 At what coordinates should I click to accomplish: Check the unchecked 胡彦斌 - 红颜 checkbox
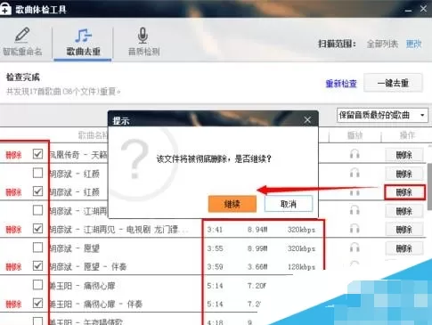point(37,173)
